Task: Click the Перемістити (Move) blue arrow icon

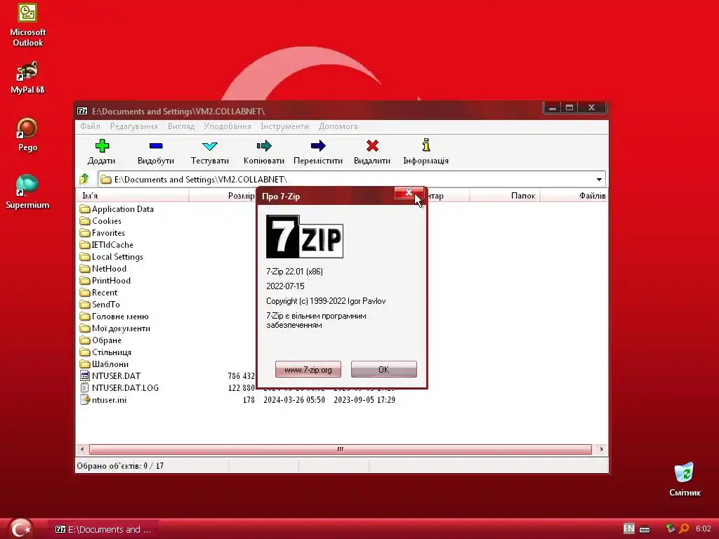Action: 318,146
